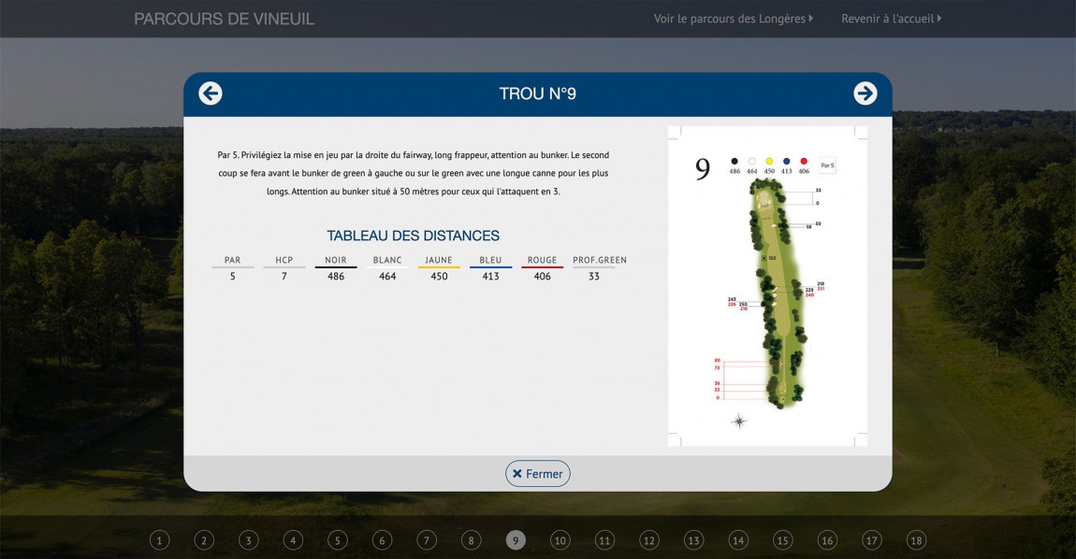
Task: Go to hole 10 in bottom navigation
Action: pos(560,540)
